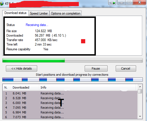Minimize the download window
The height and width of the screenshot is (121, 147).
[121, 3]
